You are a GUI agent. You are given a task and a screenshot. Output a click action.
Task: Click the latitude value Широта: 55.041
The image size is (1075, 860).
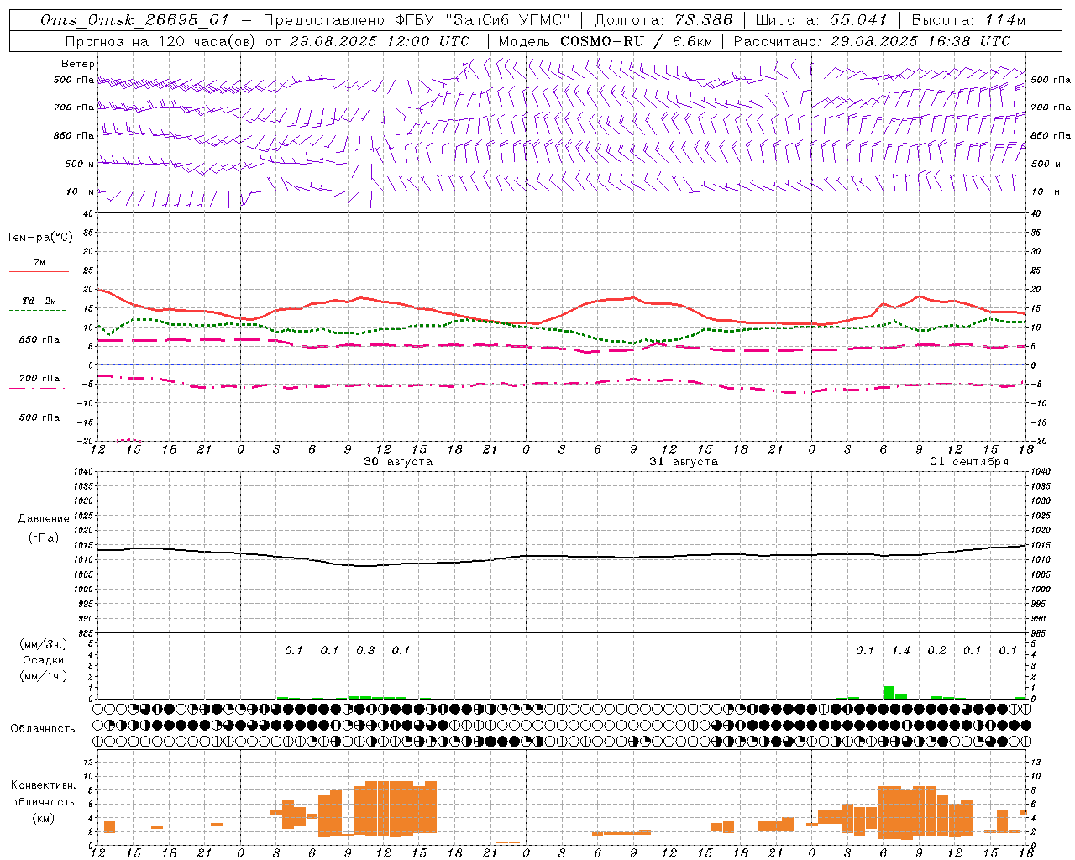click(x=821, y=20)
